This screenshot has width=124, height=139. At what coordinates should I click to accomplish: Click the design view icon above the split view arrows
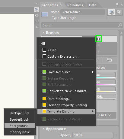(37, 10)
